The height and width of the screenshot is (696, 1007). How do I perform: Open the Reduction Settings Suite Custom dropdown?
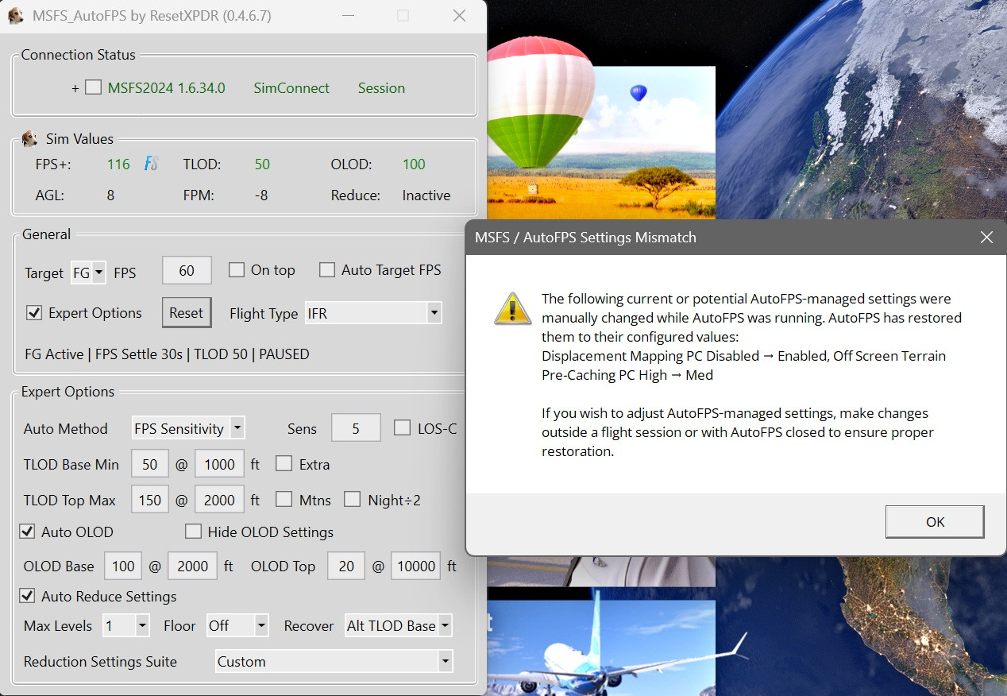pos(334,661)
